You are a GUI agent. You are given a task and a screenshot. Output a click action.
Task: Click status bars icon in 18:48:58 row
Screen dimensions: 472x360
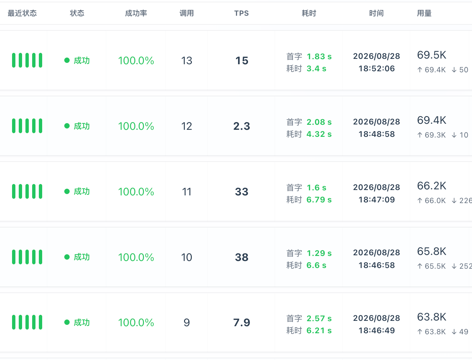[27, 126]
